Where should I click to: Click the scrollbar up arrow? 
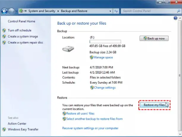[180, 18]
